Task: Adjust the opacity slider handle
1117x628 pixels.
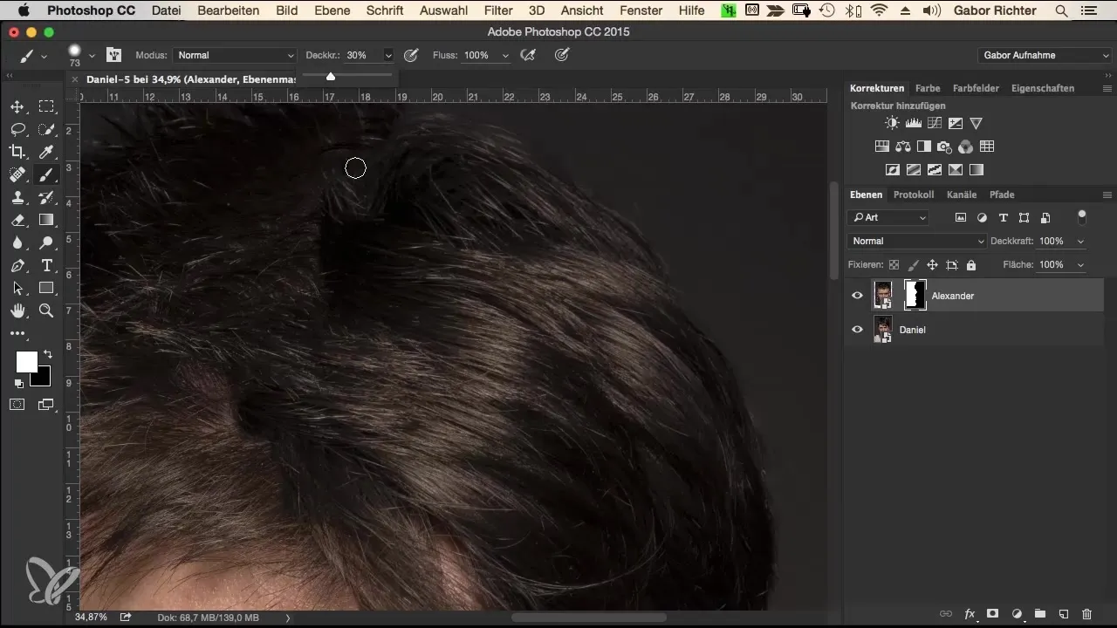Action: point(331,77)
